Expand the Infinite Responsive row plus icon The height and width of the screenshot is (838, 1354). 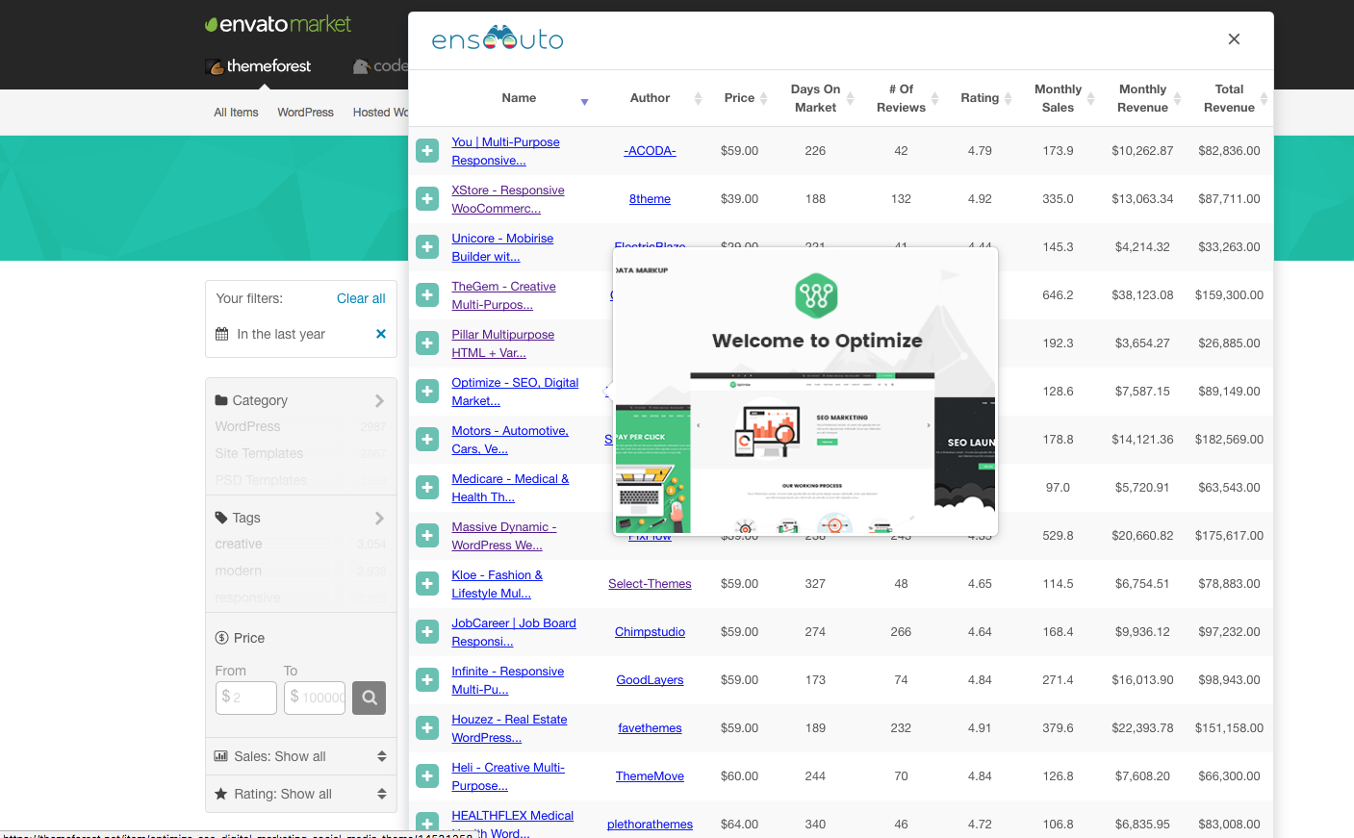coord(427,680)
